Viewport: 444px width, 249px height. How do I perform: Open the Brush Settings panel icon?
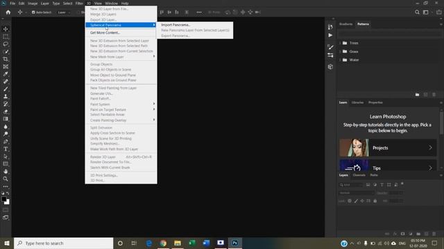pos(330,47)
